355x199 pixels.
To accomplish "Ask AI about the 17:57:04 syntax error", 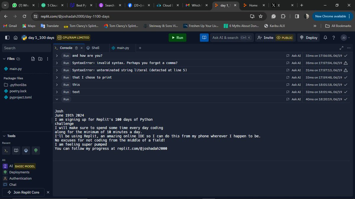I will click(293, 63).
